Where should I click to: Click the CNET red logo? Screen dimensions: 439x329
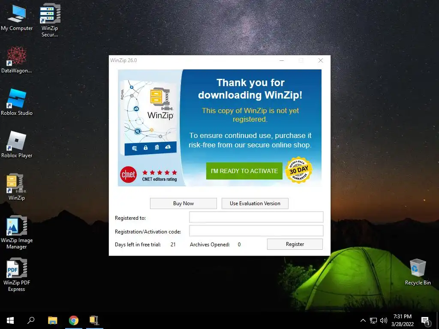[x=128, y=175]
